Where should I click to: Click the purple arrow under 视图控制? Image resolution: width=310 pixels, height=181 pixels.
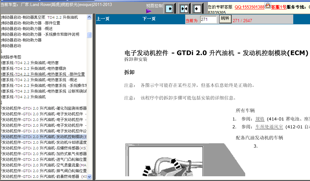pos(149,11)
